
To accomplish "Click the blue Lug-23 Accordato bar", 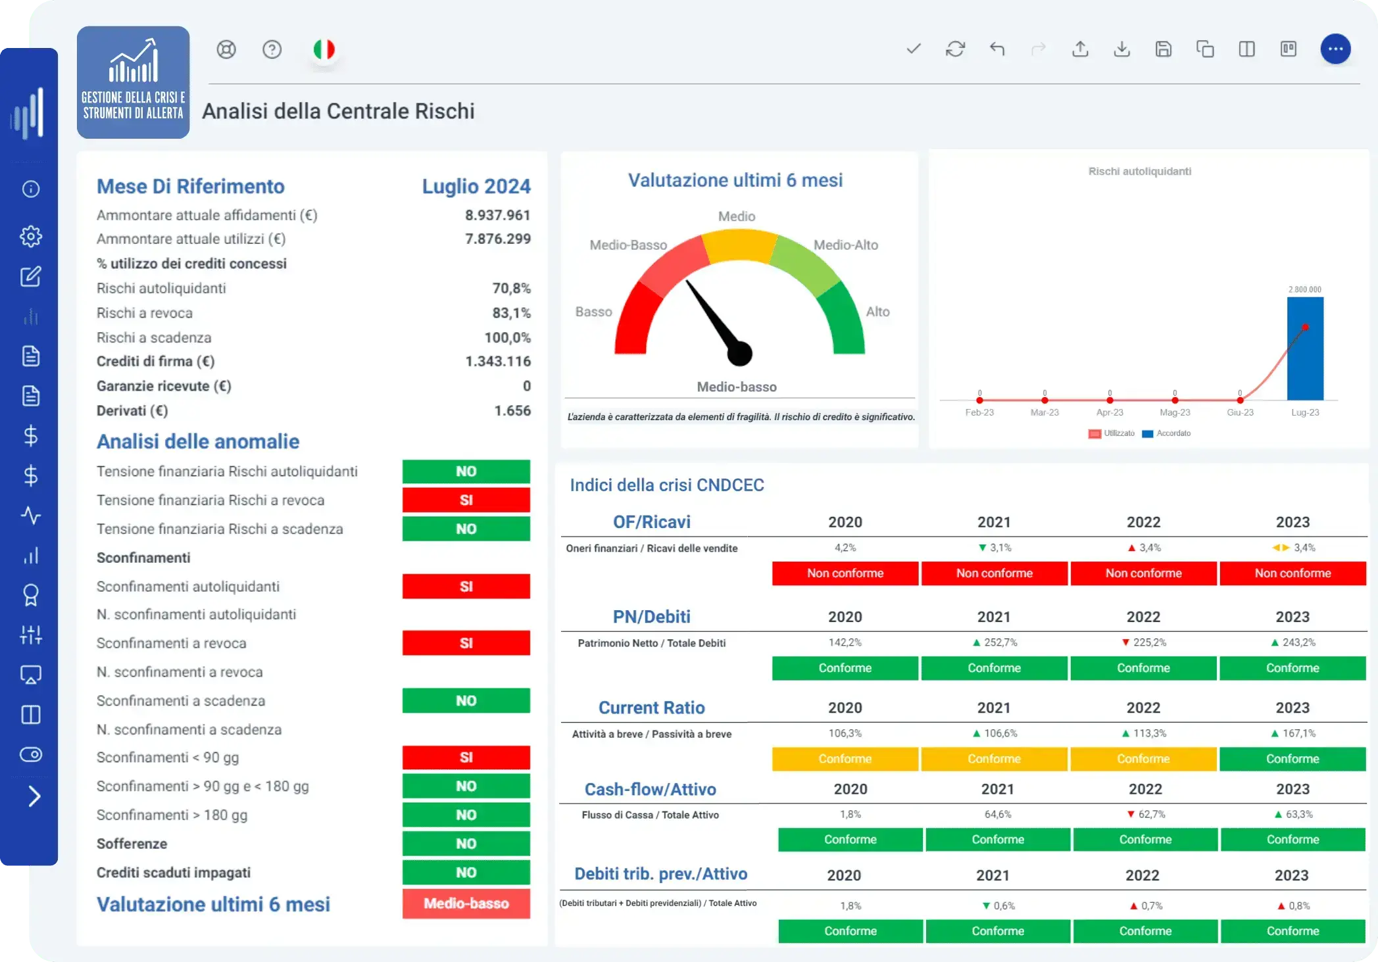I will point(1305,349).
